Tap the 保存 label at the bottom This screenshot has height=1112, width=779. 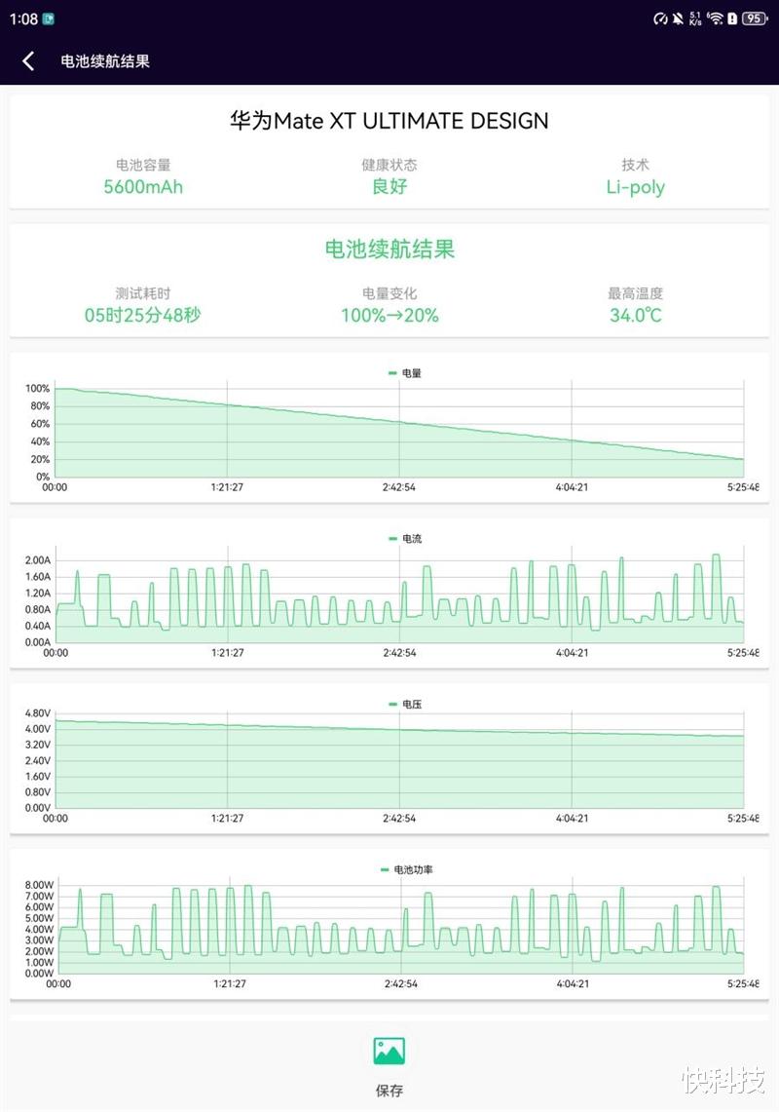pos(389,1090)
